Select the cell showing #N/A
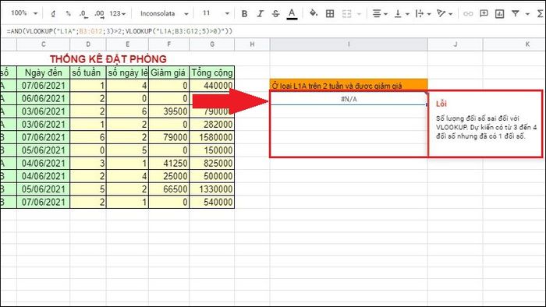 (x=349, y=99)
